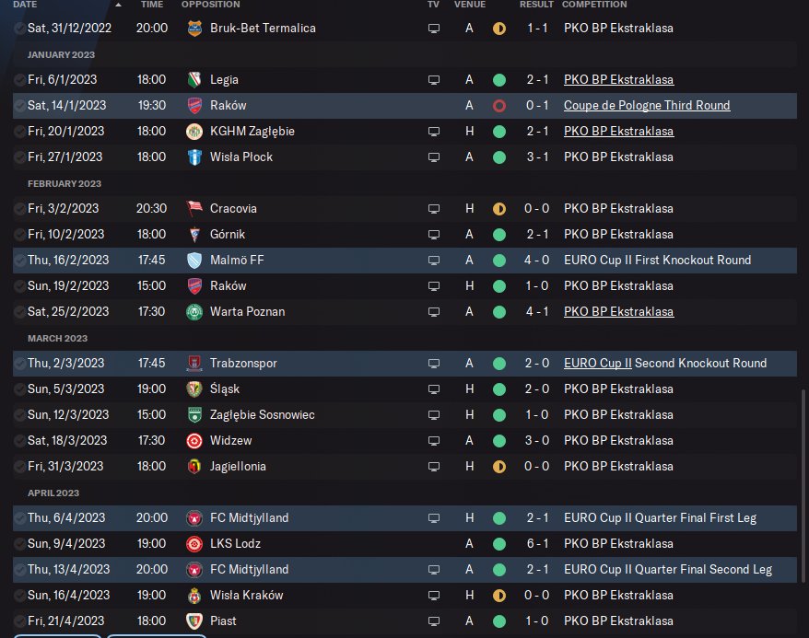Toggle the check circle on the Górnik fixture
This screenshot has width=809, height=638.
pyautogui.click(x=20, y=235)
